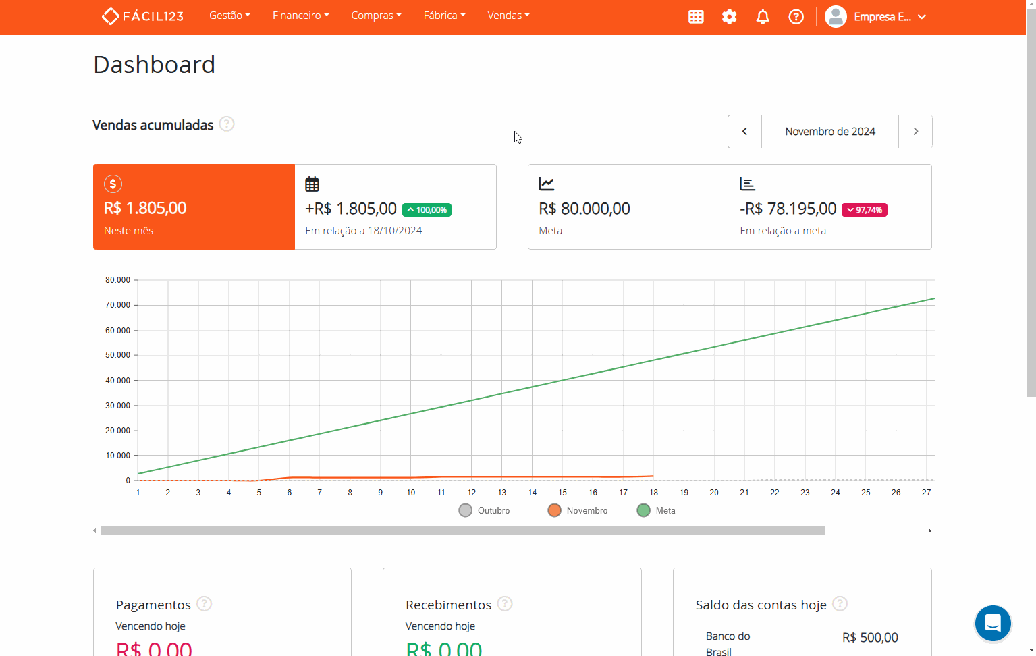This screenshot has height=656, width=1036.
Task: Toggle the Outubro series in chart legend
Action: click(485, 510)
